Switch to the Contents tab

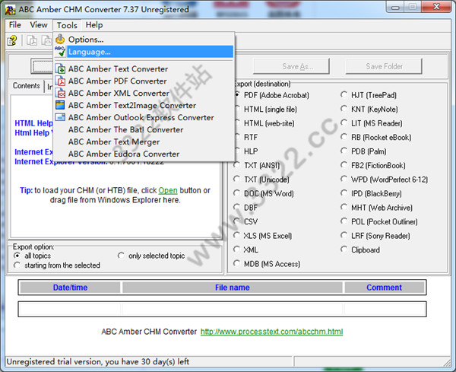26,86
